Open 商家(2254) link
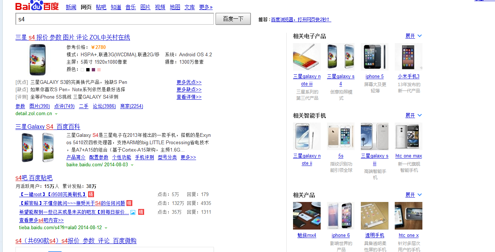Screen dimensions: 495x252 [x=132, y=106]
